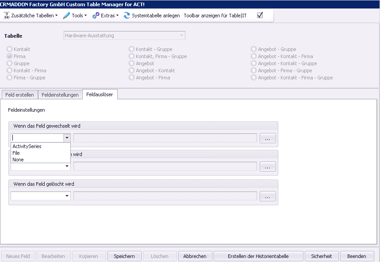This screenshot has height=262, width=380.
Task: Click the Abbrechen button
Action: (195, 256)
